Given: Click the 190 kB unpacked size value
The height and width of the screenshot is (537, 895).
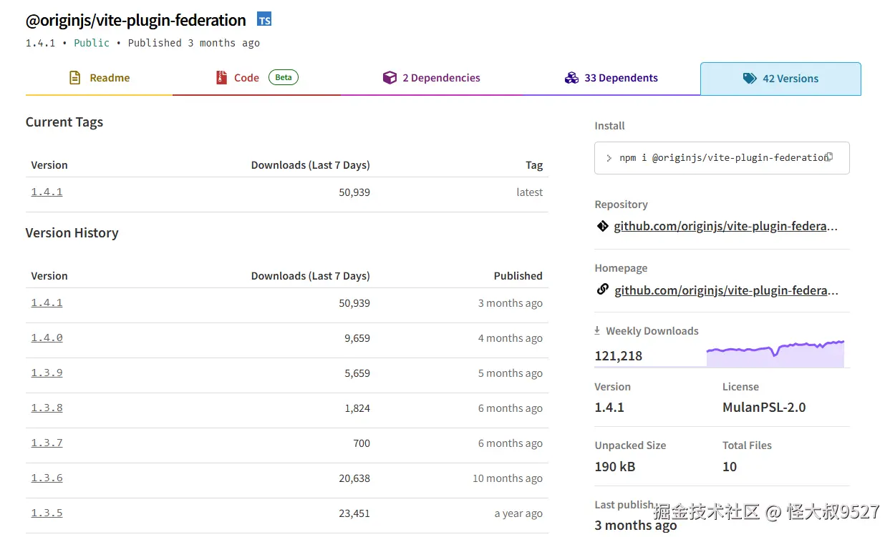Looking at the screenshot, I should (615, 466).
